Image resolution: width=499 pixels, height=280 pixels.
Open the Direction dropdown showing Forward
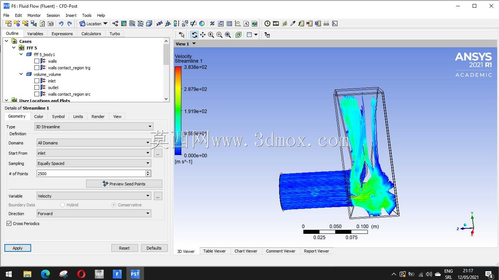pos(94,214)
